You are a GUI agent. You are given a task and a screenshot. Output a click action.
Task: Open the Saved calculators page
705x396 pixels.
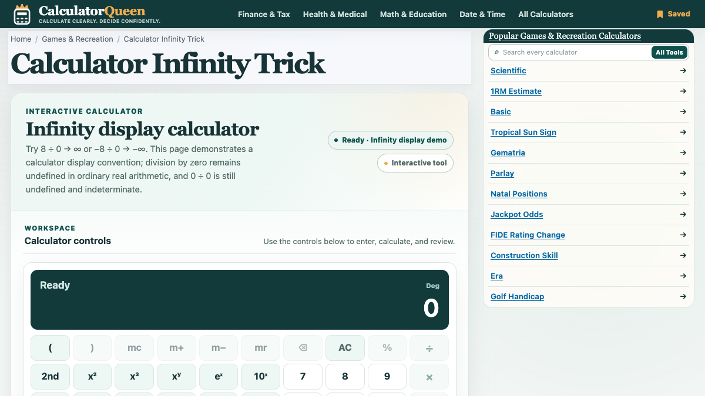pos(673,14)
